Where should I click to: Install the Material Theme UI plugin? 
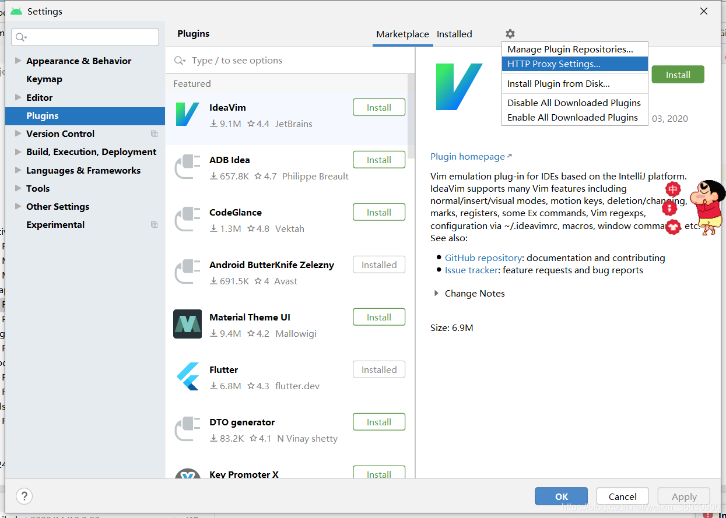pos(379,317)
